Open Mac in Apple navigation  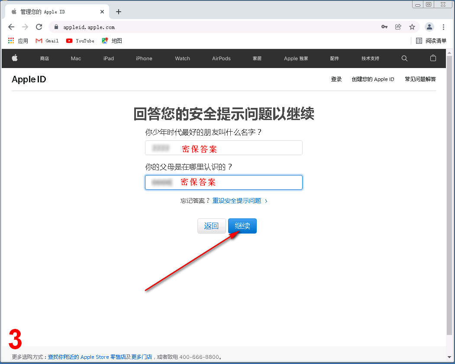coord(76,58)
